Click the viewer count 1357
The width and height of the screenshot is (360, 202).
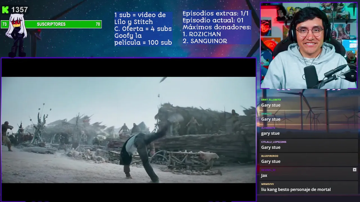click(19, 10)
